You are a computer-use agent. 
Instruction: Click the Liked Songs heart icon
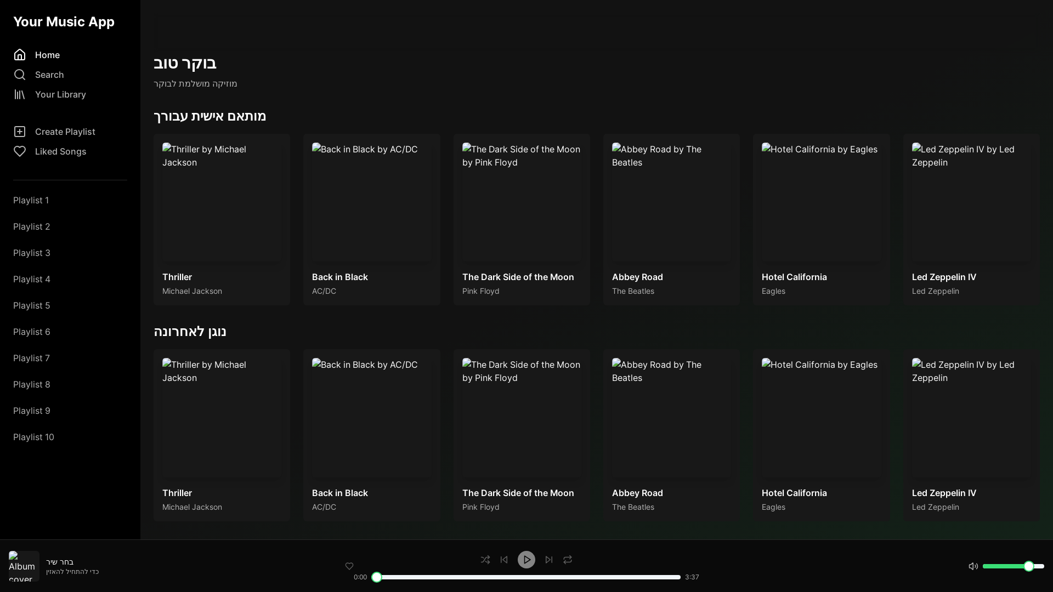click(x=20, y=151)
